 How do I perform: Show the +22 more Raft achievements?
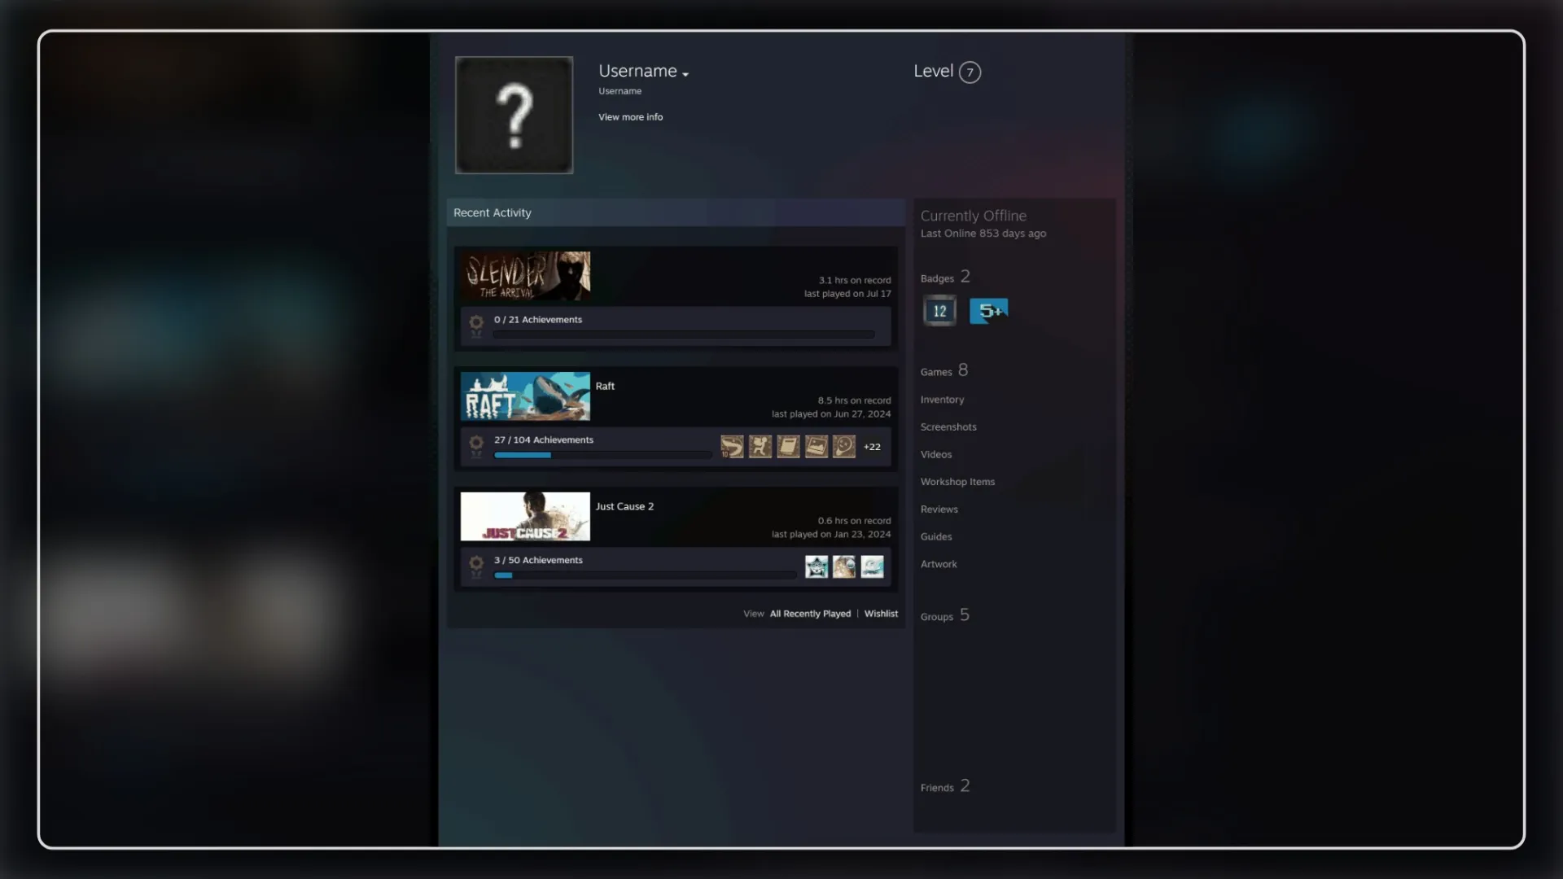point(872,447)
